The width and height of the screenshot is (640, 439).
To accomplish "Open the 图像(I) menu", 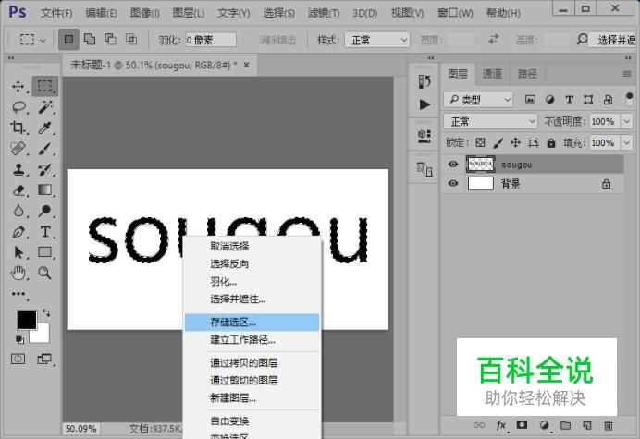I will pos(144,13).
